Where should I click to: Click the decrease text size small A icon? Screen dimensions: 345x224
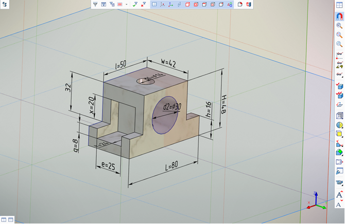coord(339,204)
